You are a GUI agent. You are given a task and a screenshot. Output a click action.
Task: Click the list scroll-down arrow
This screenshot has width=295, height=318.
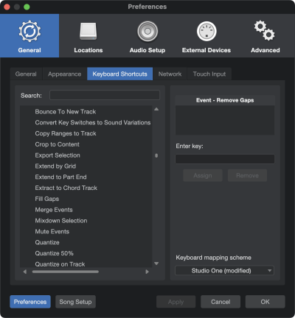pos(156,264)
